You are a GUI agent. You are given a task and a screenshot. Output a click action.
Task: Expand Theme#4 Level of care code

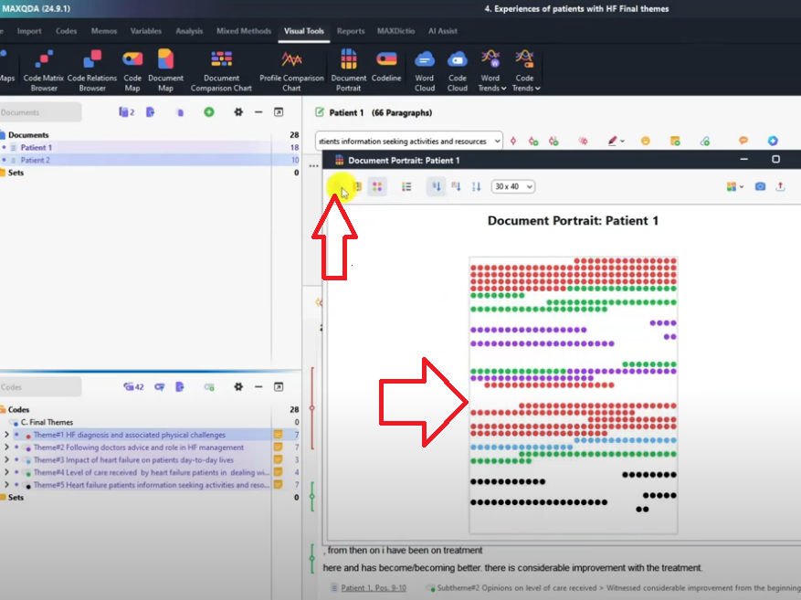tap(6, 472)
